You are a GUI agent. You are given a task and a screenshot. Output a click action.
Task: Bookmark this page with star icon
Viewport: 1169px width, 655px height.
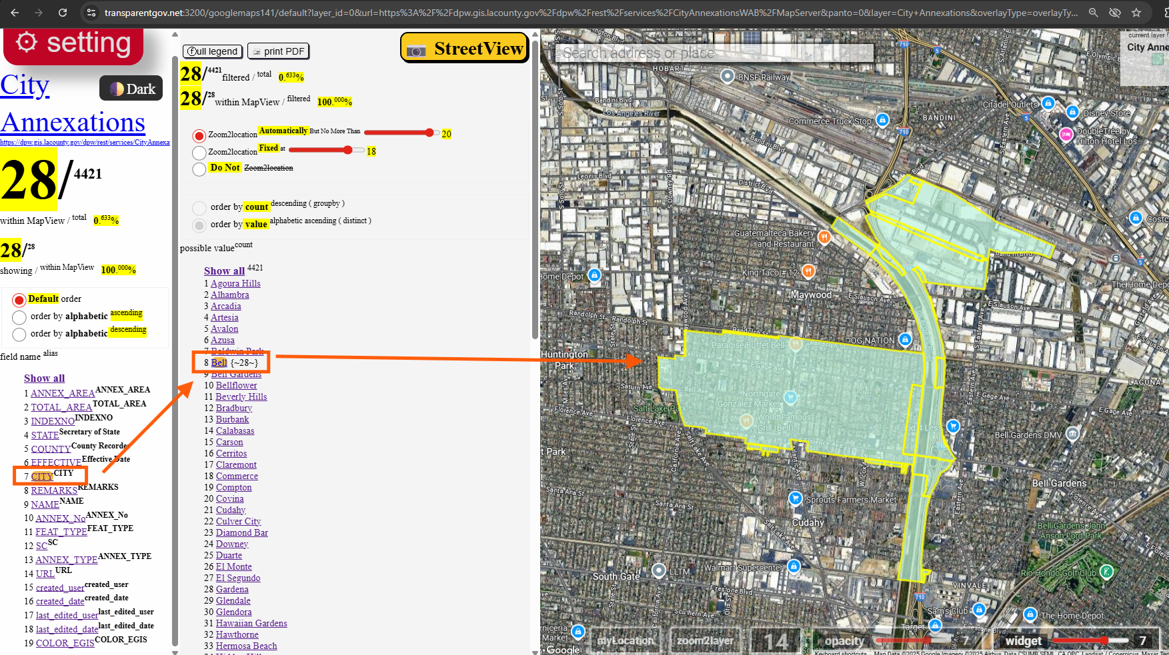click(1136, 13)
